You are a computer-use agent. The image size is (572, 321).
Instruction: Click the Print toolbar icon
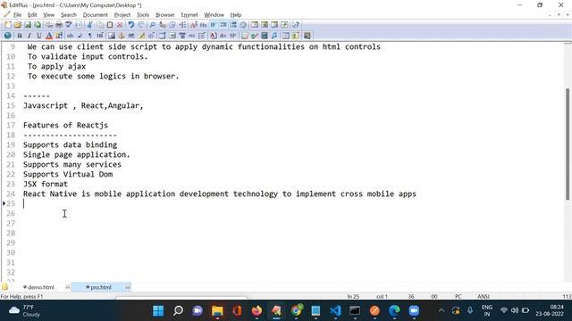coord(49,25)
